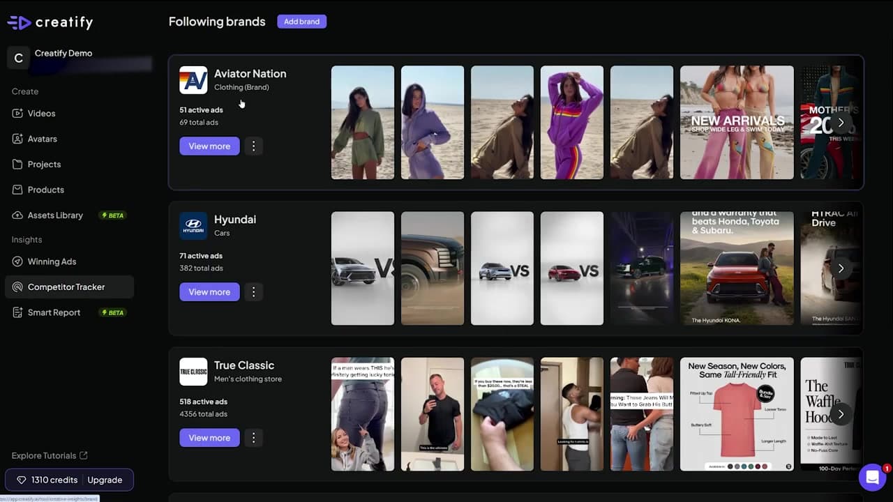Click the True Classic brand logo

click(193, 372)
